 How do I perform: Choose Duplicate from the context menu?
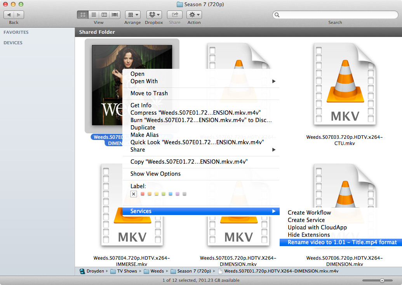[x=201, y=128]
